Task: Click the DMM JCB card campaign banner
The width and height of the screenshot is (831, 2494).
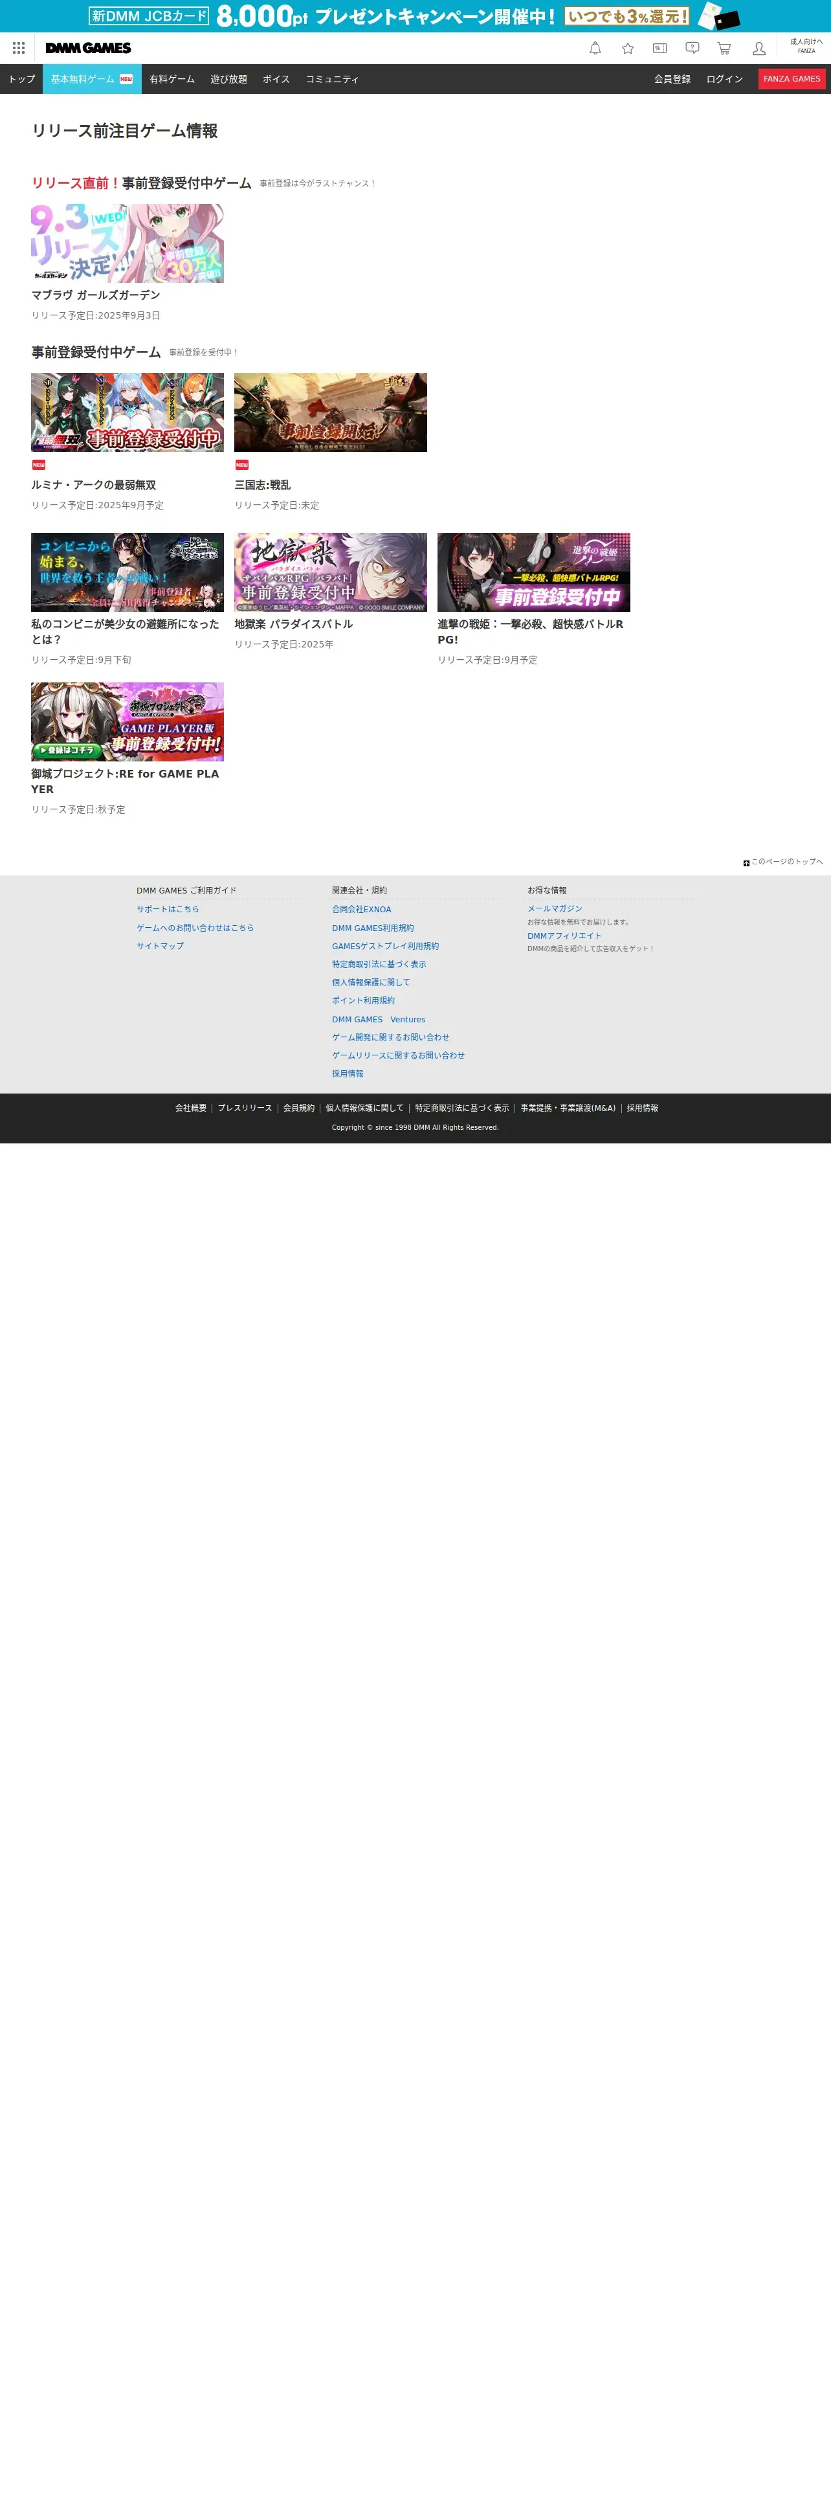Action: (415, 16)
